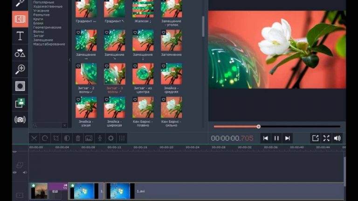The width and height of the screenshot is (358, 201).
Task: Detach the preview window icon
Action: [x=315, y=138]
